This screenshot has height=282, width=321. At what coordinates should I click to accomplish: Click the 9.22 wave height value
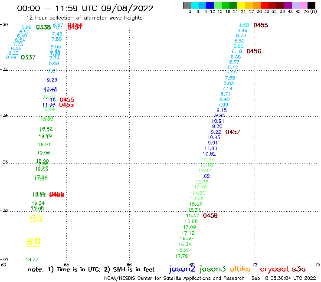pyautogui.click(x=216, y=132)
